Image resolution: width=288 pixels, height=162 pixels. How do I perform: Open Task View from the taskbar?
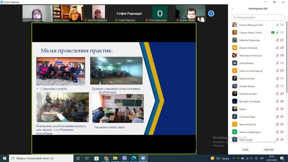(x=87, y=158)
